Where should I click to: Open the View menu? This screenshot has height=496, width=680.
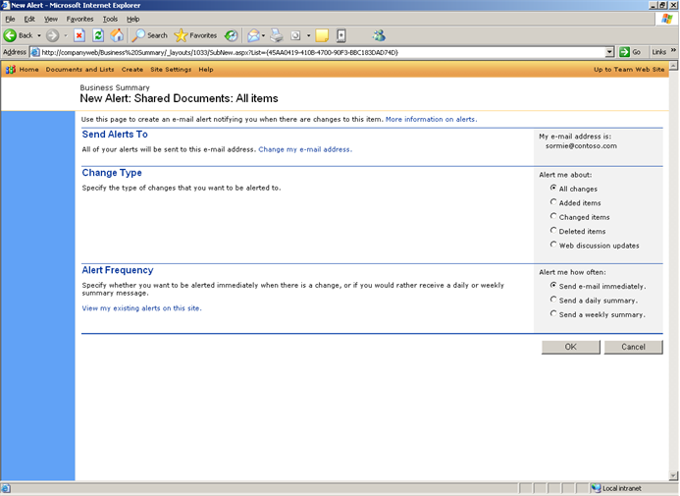(x=51, y=19)
